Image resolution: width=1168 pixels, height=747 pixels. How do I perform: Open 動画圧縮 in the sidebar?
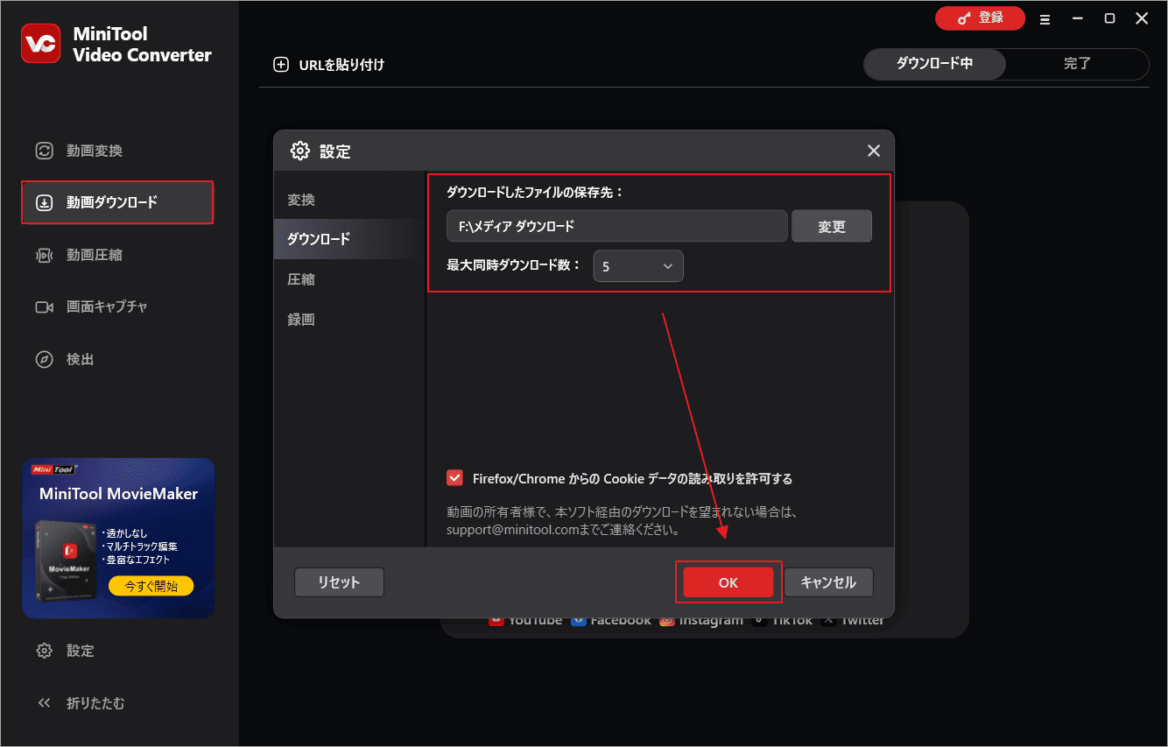(x=118, y=255)
